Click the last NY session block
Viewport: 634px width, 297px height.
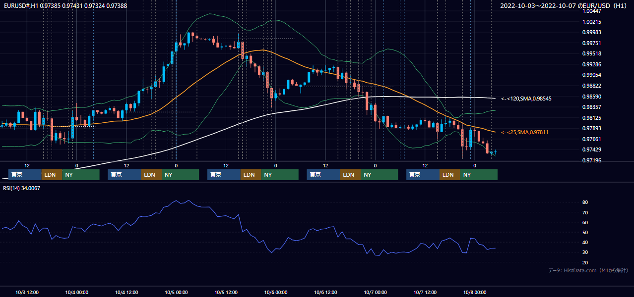click(479, 175)
